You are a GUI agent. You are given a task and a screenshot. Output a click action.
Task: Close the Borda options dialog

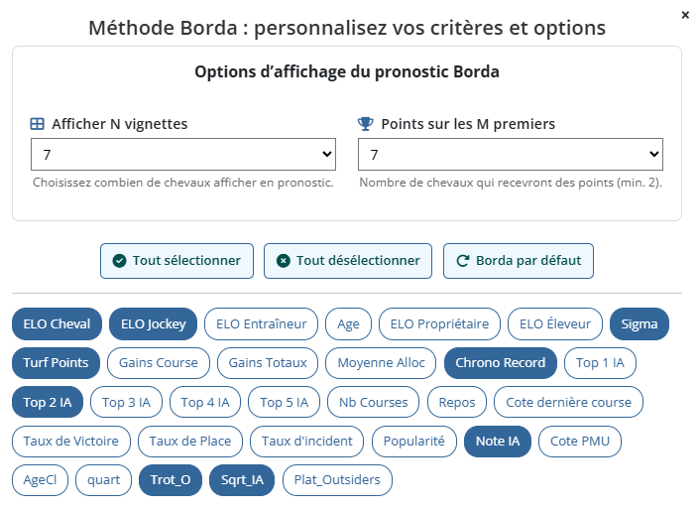tap(685, 15)
